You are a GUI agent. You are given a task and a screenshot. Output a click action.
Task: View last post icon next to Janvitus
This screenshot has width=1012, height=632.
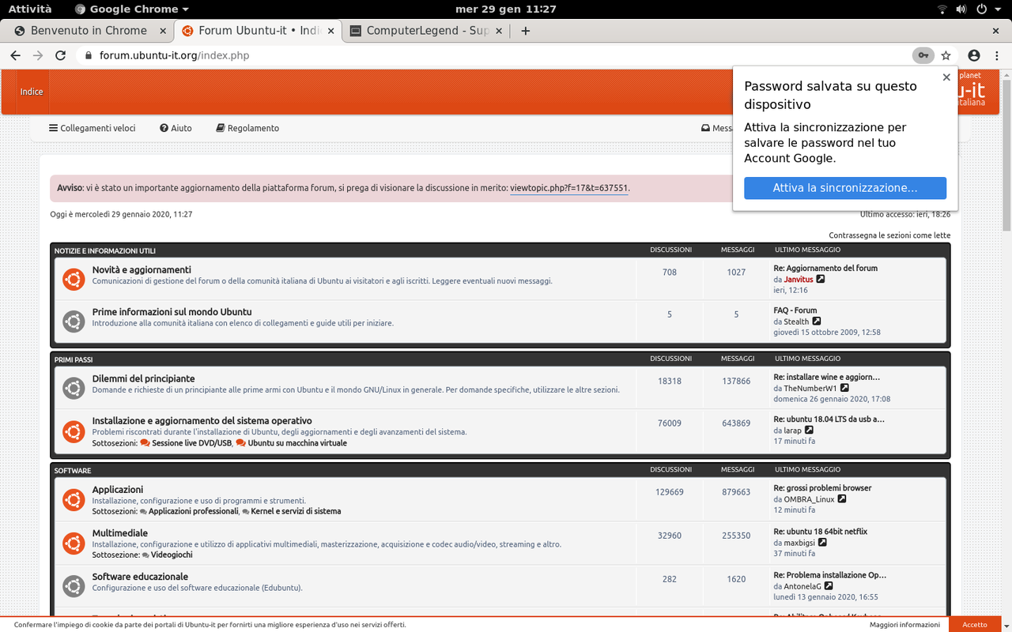[821, 279]
